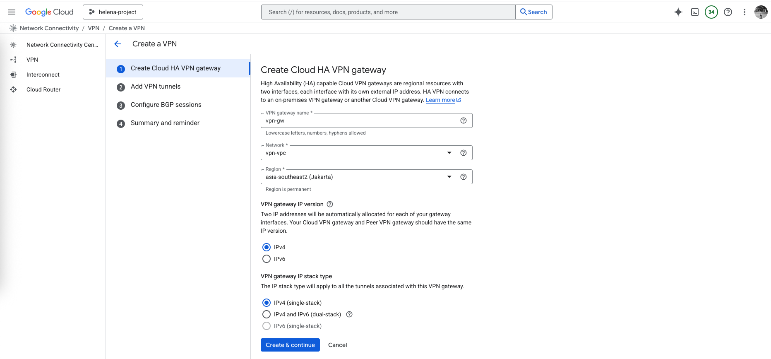This screenshot has height=359, width=771.
Task: Show help for VPN gateway name field
Action: tap(463, 120)
